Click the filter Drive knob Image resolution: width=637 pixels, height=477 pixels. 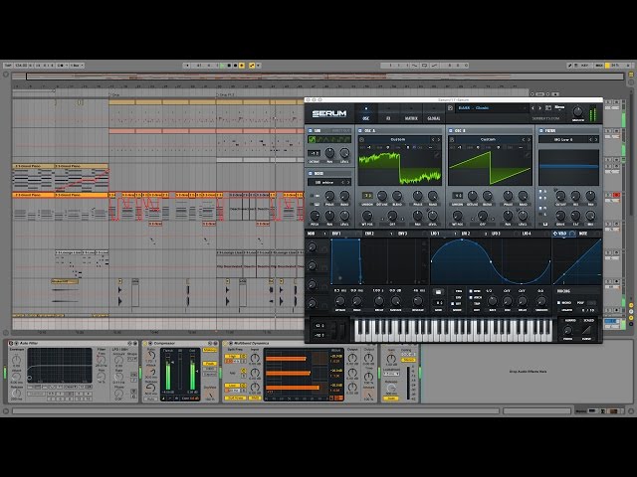pyautogui.click(x=560, y=216)
